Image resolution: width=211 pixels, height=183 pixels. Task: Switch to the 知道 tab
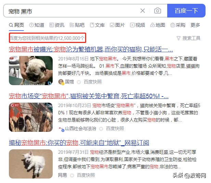(37, 25)
